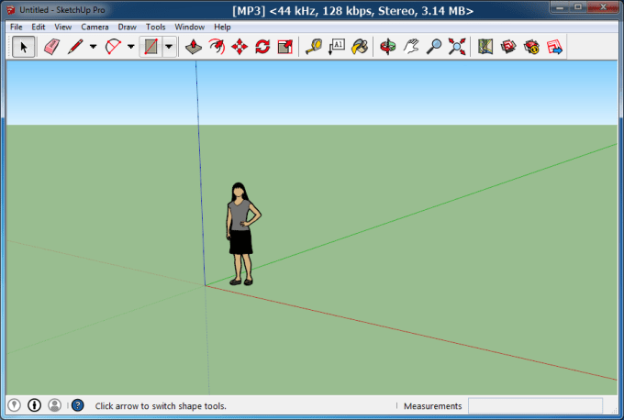
Task: Select the Rectangle shape tool
Action: click(150, 47)
